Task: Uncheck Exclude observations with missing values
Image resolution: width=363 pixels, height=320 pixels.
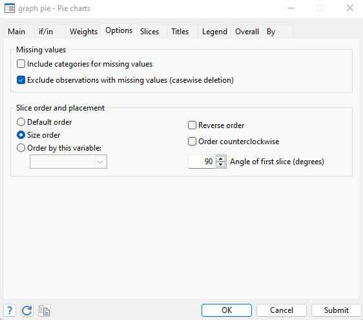Action: (21, 80)
